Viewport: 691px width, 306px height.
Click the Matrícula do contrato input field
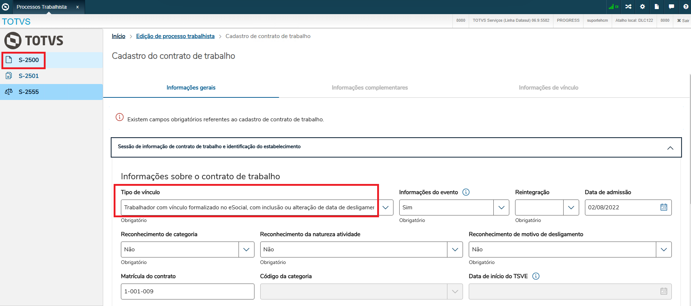point(188,292)
